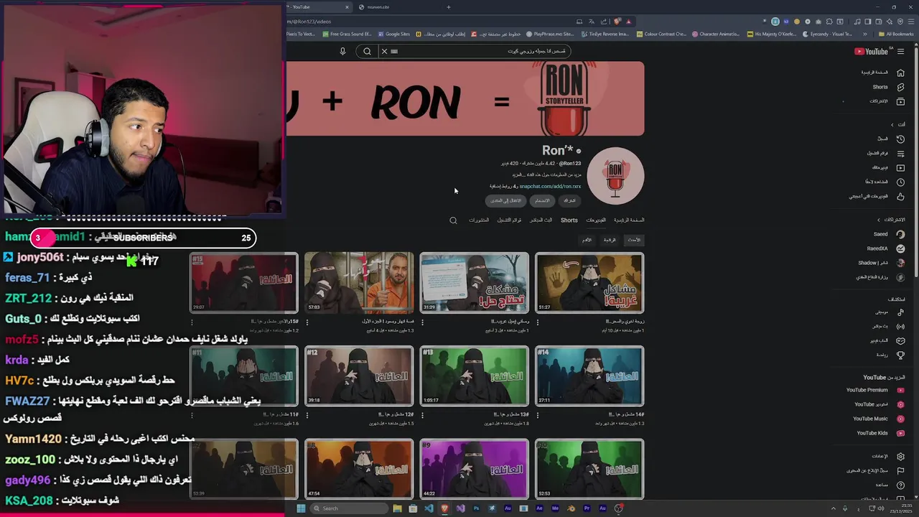Open YouTube Premium link

tap(874, 390)
